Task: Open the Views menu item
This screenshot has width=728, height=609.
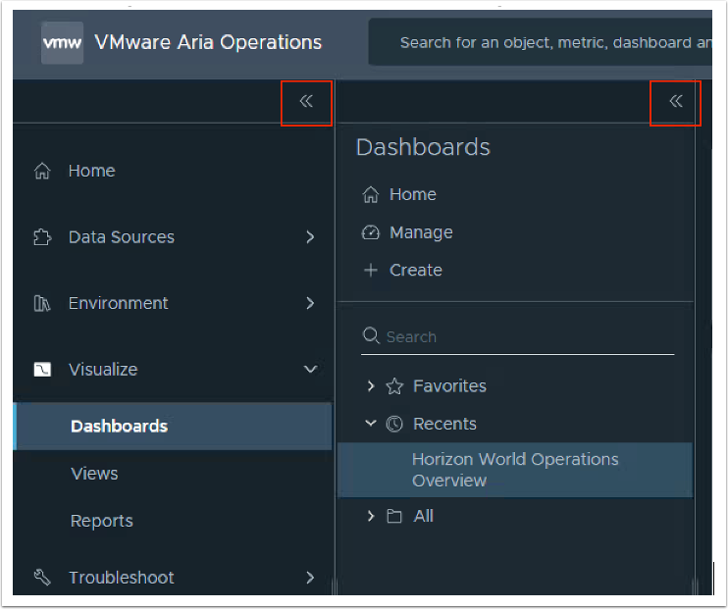Action: click(x=94, y=474)
